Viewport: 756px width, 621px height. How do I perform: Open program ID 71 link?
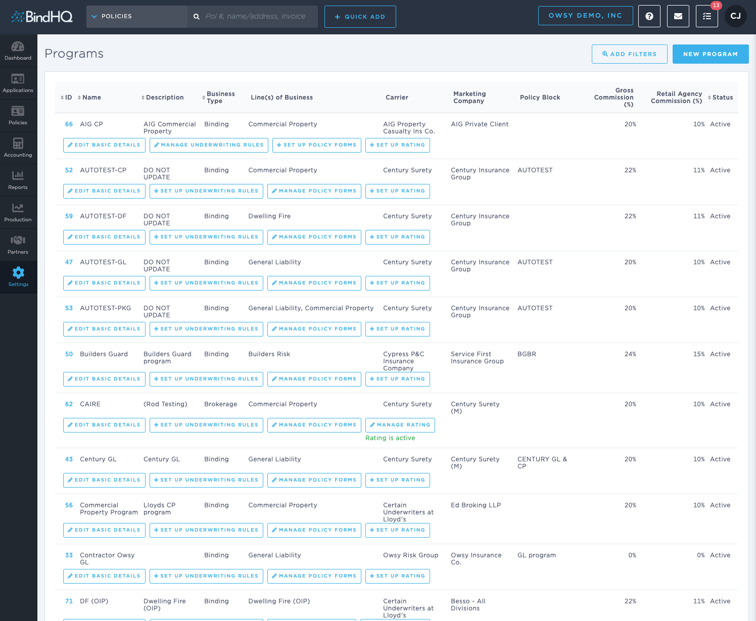pyautogui.click(x=69, y=601)
